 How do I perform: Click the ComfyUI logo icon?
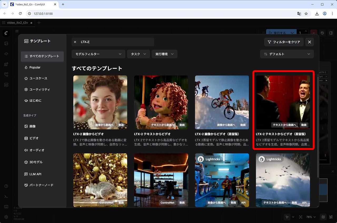coord(6,33)
